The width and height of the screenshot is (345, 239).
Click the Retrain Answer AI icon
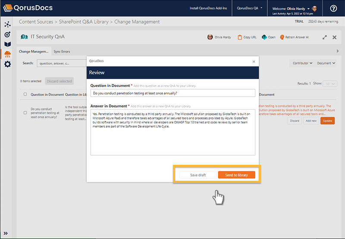(x=282, y=37)
